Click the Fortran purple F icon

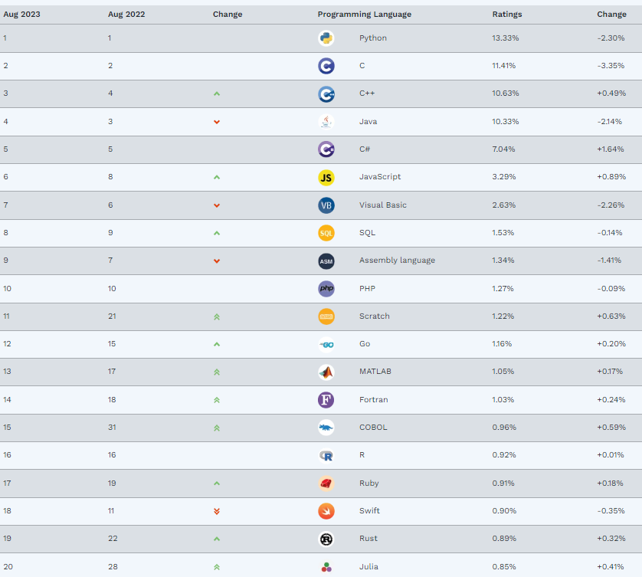(x=326, y=400)
